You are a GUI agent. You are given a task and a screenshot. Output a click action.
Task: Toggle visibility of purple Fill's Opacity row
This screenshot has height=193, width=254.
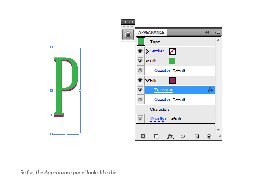point(140,100)
